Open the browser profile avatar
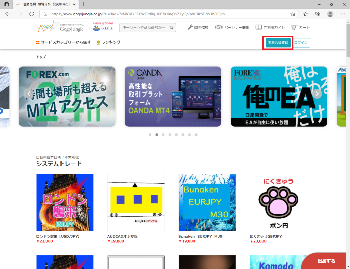 (x=330, y=14)
